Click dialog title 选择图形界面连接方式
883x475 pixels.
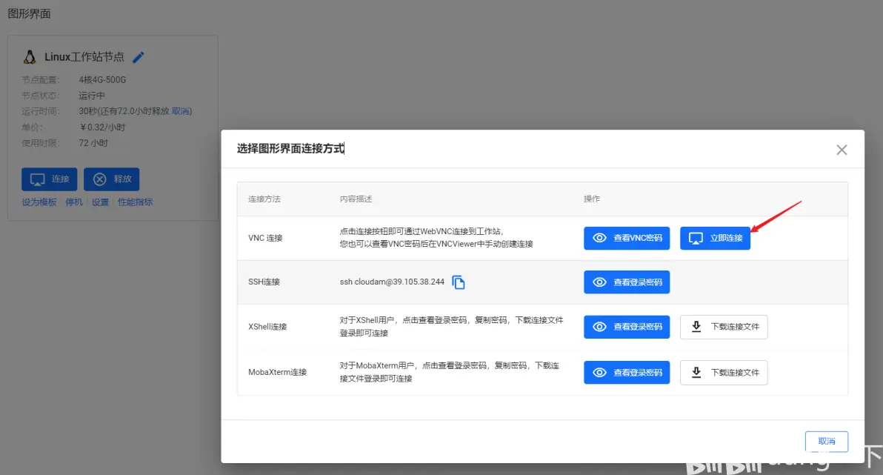point(290,148)
